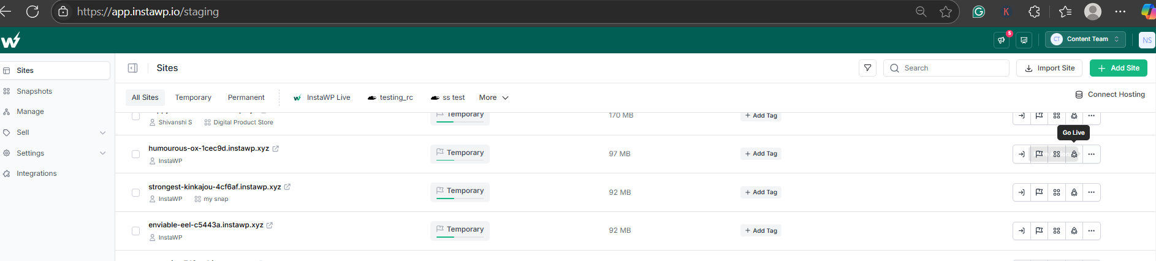Open more actions for humourous-ox site
The image size is (1156, 261).
click(x=1092, y=154)
